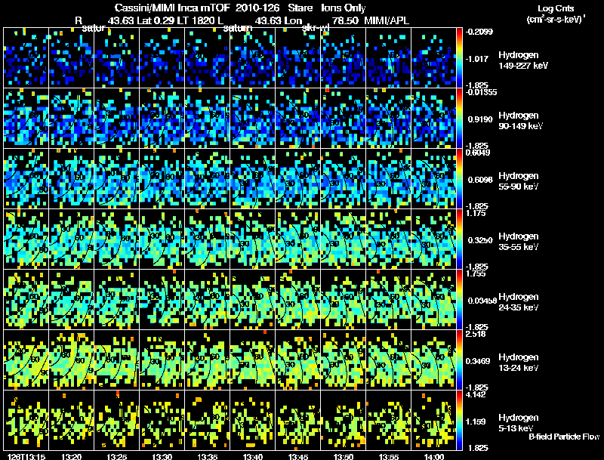Select the 90-149 keV image panel at 13:30
604x460 pixels.
click(162, 119)
